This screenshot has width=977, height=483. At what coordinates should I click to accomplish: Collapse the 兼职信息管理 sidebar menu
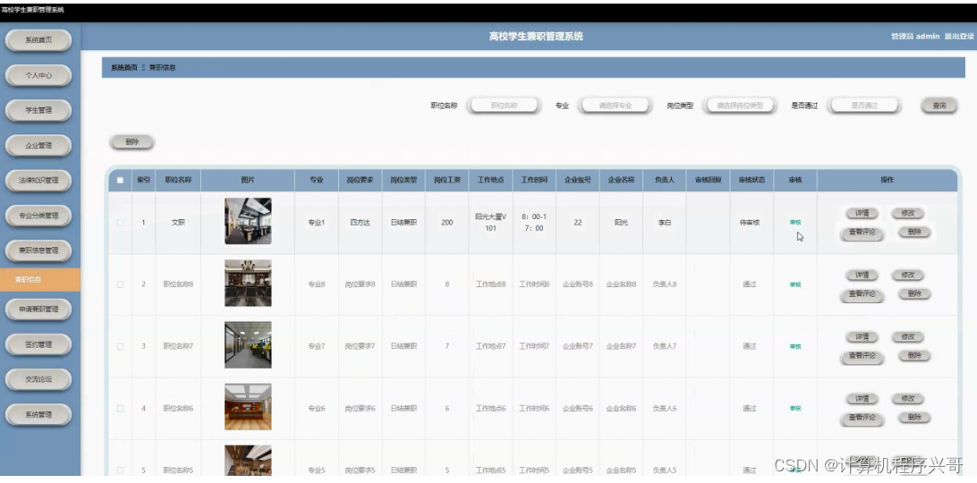pos(38,250)
